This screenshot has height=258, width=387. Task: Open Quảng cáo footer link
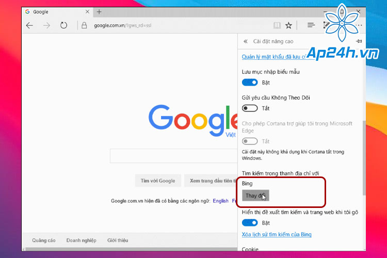click(x=44, y=240)
